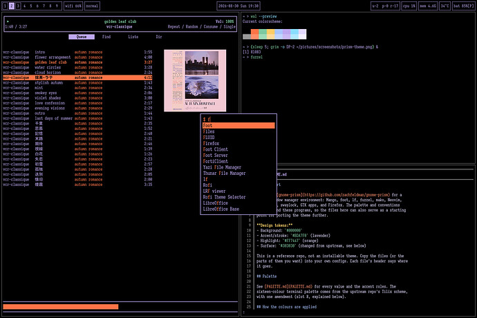Click the u-2 p-0 r-17 updates module
Viewport: 477px width, 318px height.
[x=385, y=6]
